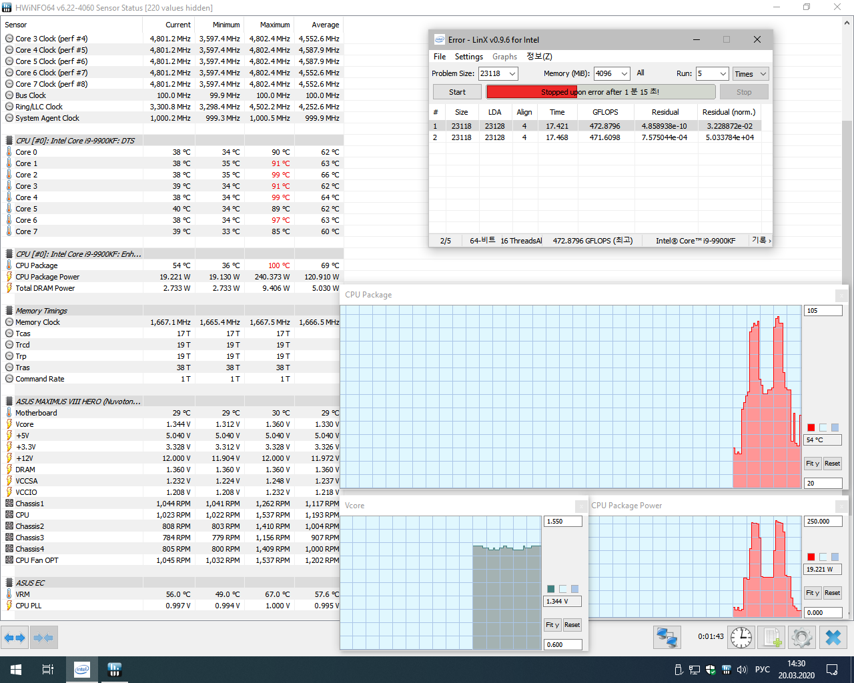
Task: Click the Stop button in LinX
Action: coord(744,92)
